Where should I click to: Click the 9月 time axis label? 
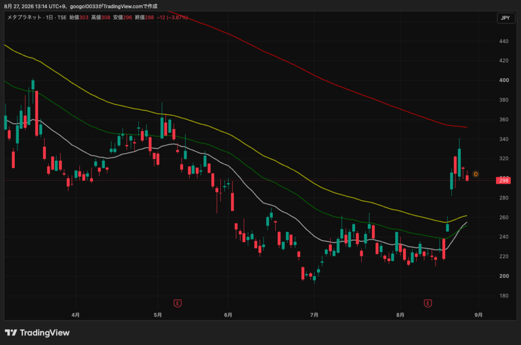click(x=478, y=315)
